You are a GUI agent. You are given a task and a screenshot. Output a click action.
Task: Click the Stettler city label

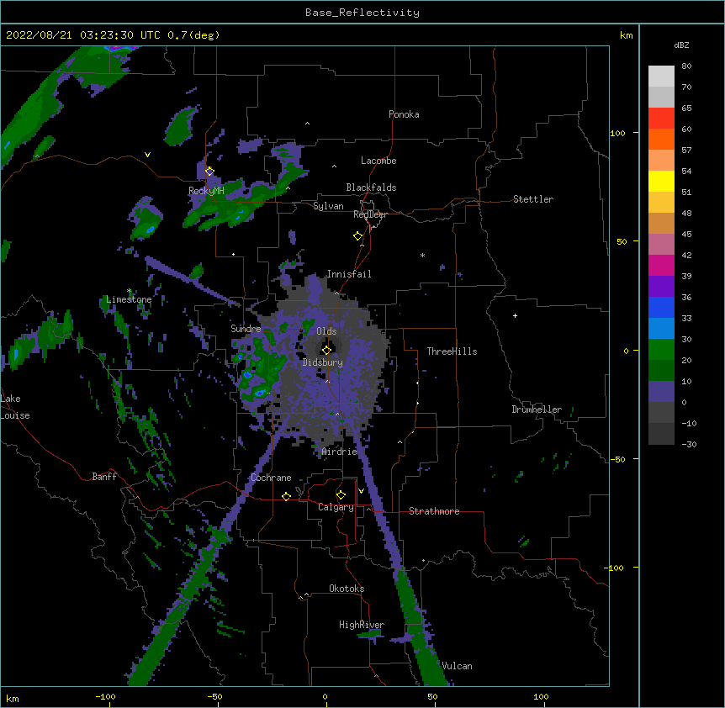click(x=533, y=199)
